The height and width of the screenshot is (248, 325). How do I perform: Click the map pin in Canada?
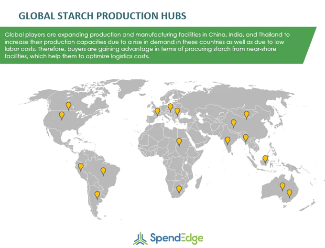[x=68, y=106]
